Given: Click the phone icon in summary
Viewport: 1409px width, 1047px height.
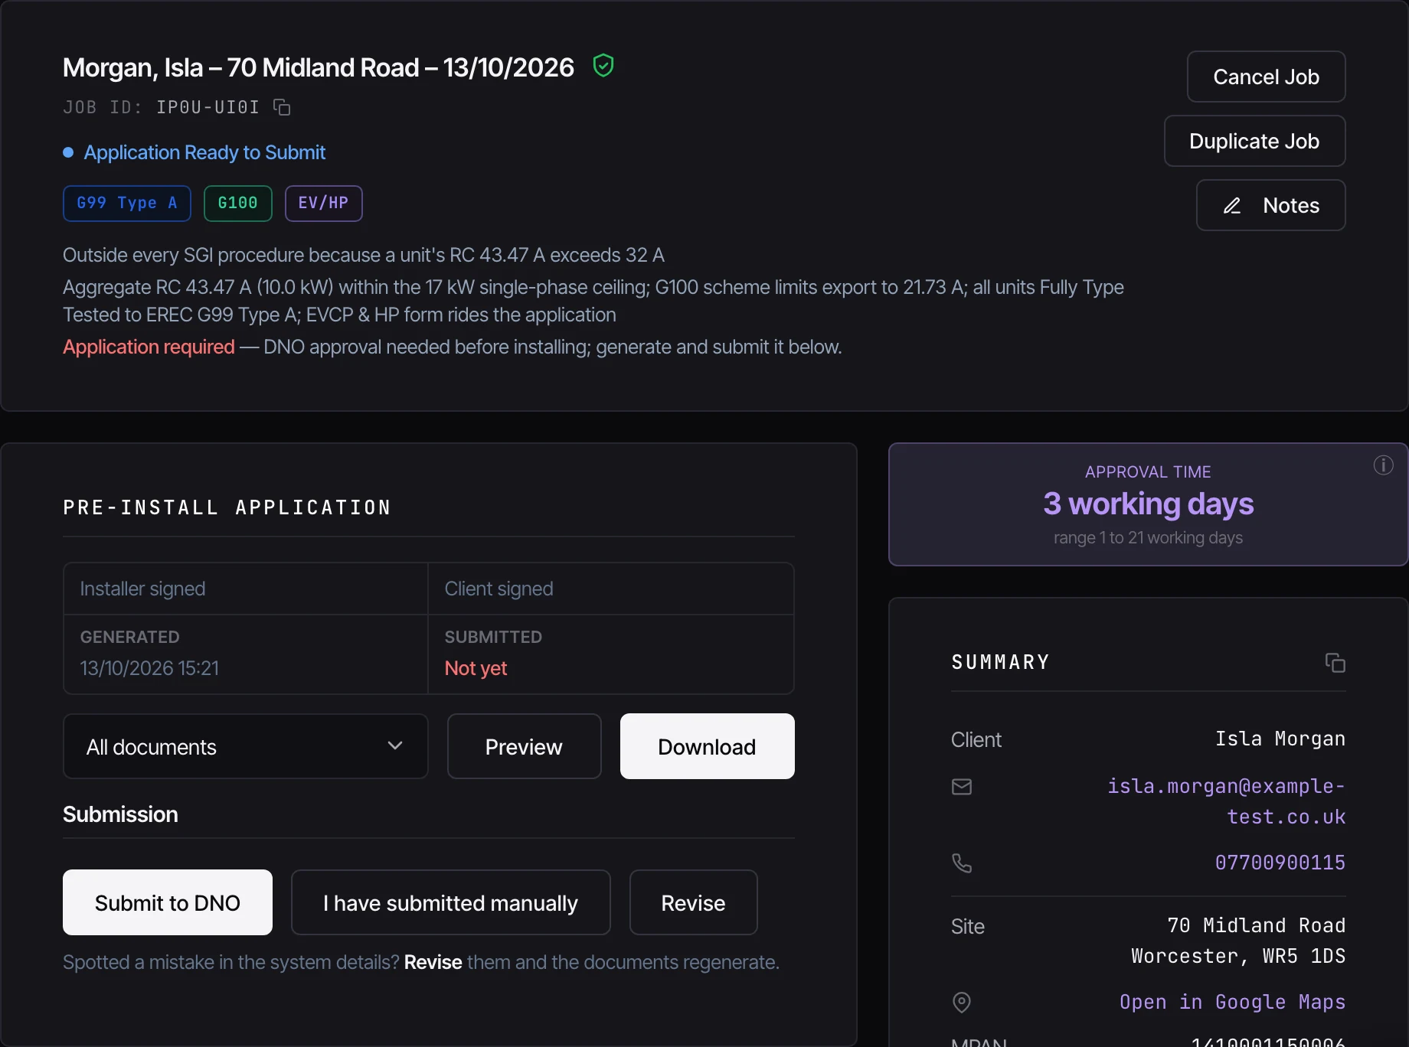Looking at the screenshot, I should 962,863.
